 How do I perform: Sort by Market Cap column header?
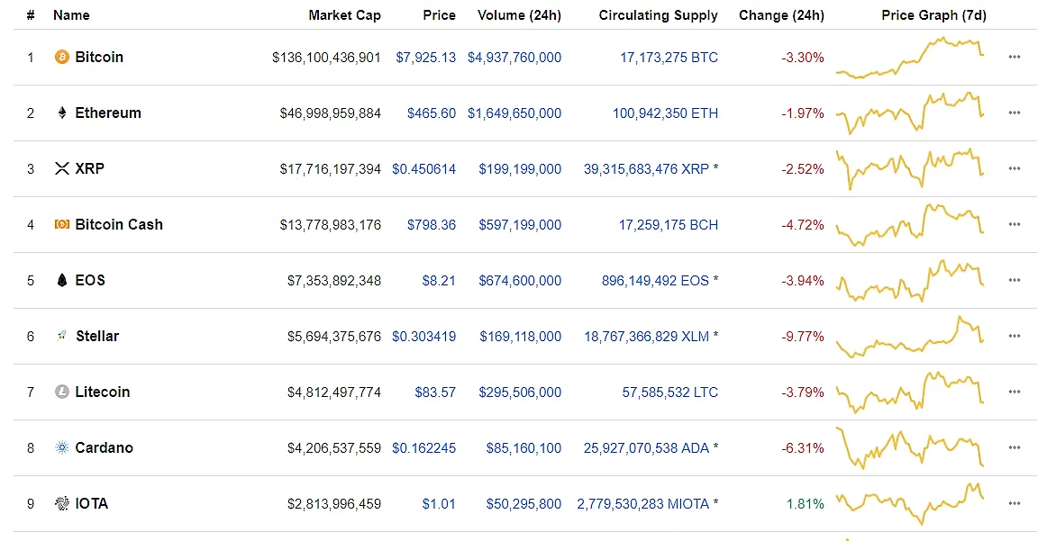[344, 15]
